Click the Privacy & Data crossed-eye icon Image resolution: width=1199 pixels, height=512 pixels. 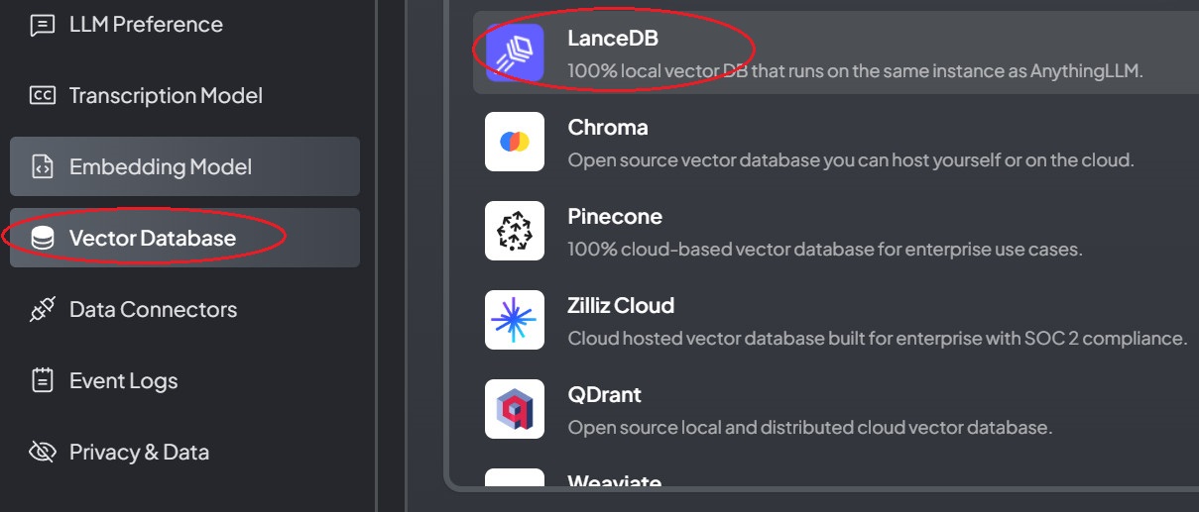click(42, 453)
